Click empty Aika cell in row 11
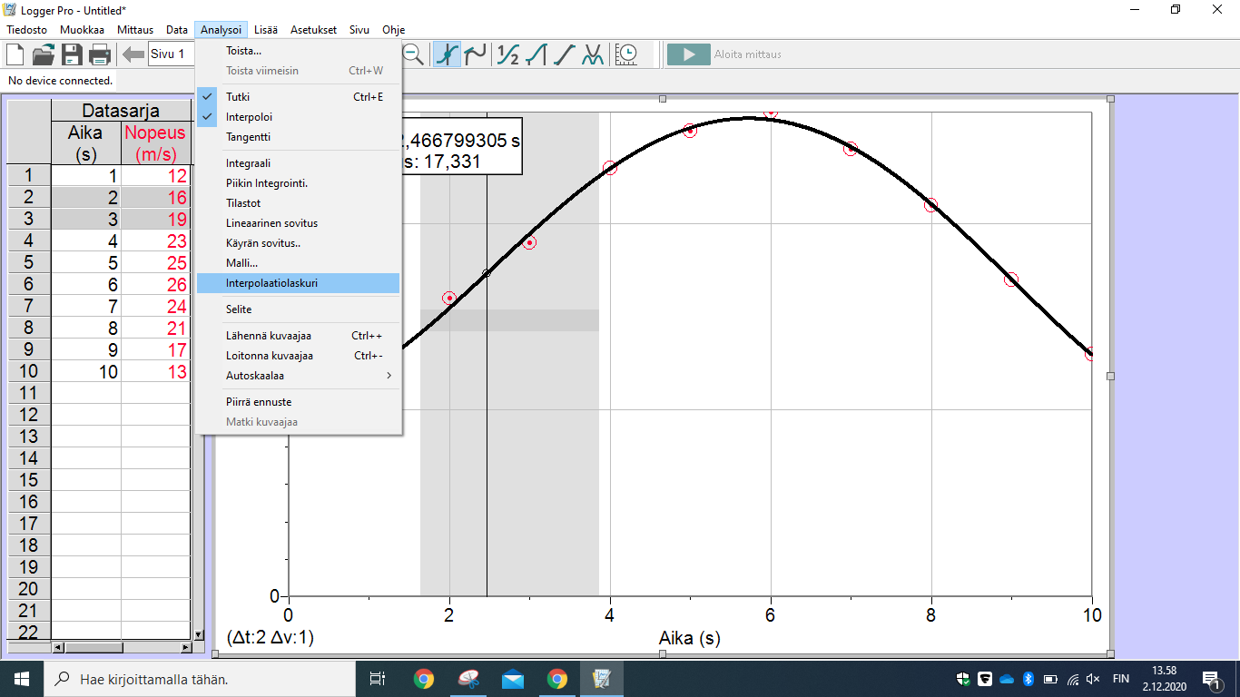The image size is (1240, 697). coord(86,393)
